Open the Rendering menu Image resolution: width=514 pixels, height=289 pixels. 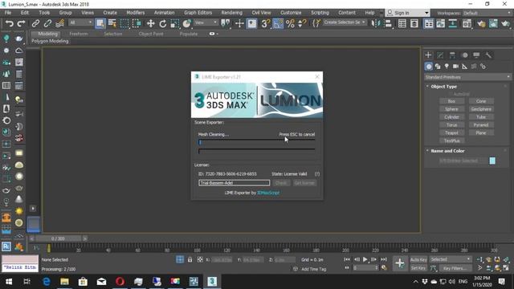231,13
